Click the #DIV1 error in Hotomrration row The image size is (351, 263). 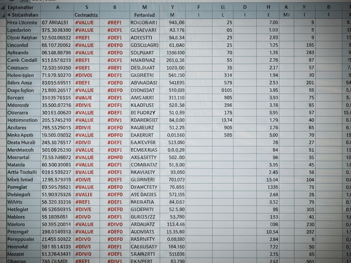point(115,120)
